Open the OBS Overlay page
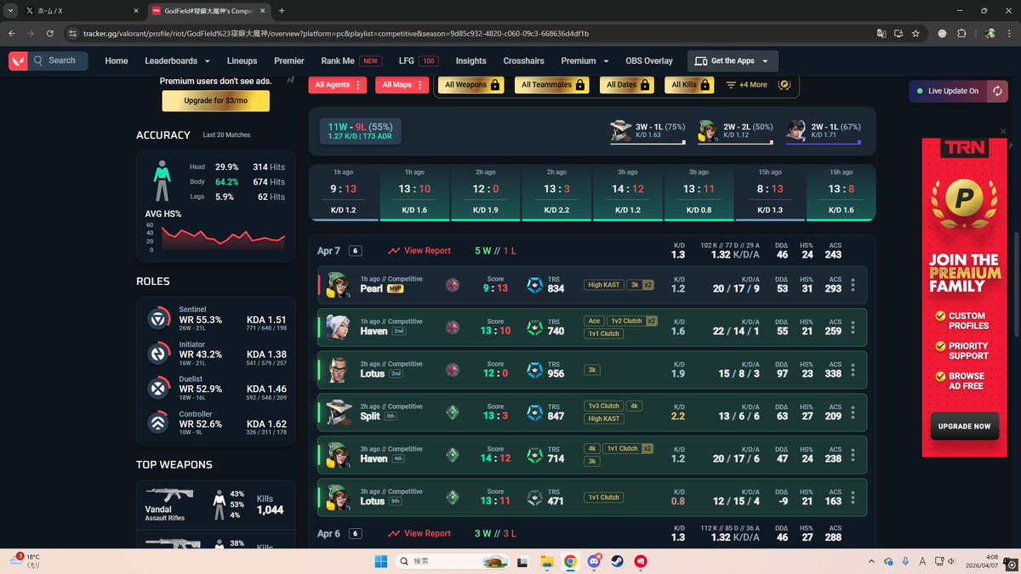This screenshot has height=574, width=1021. [649, 60]
